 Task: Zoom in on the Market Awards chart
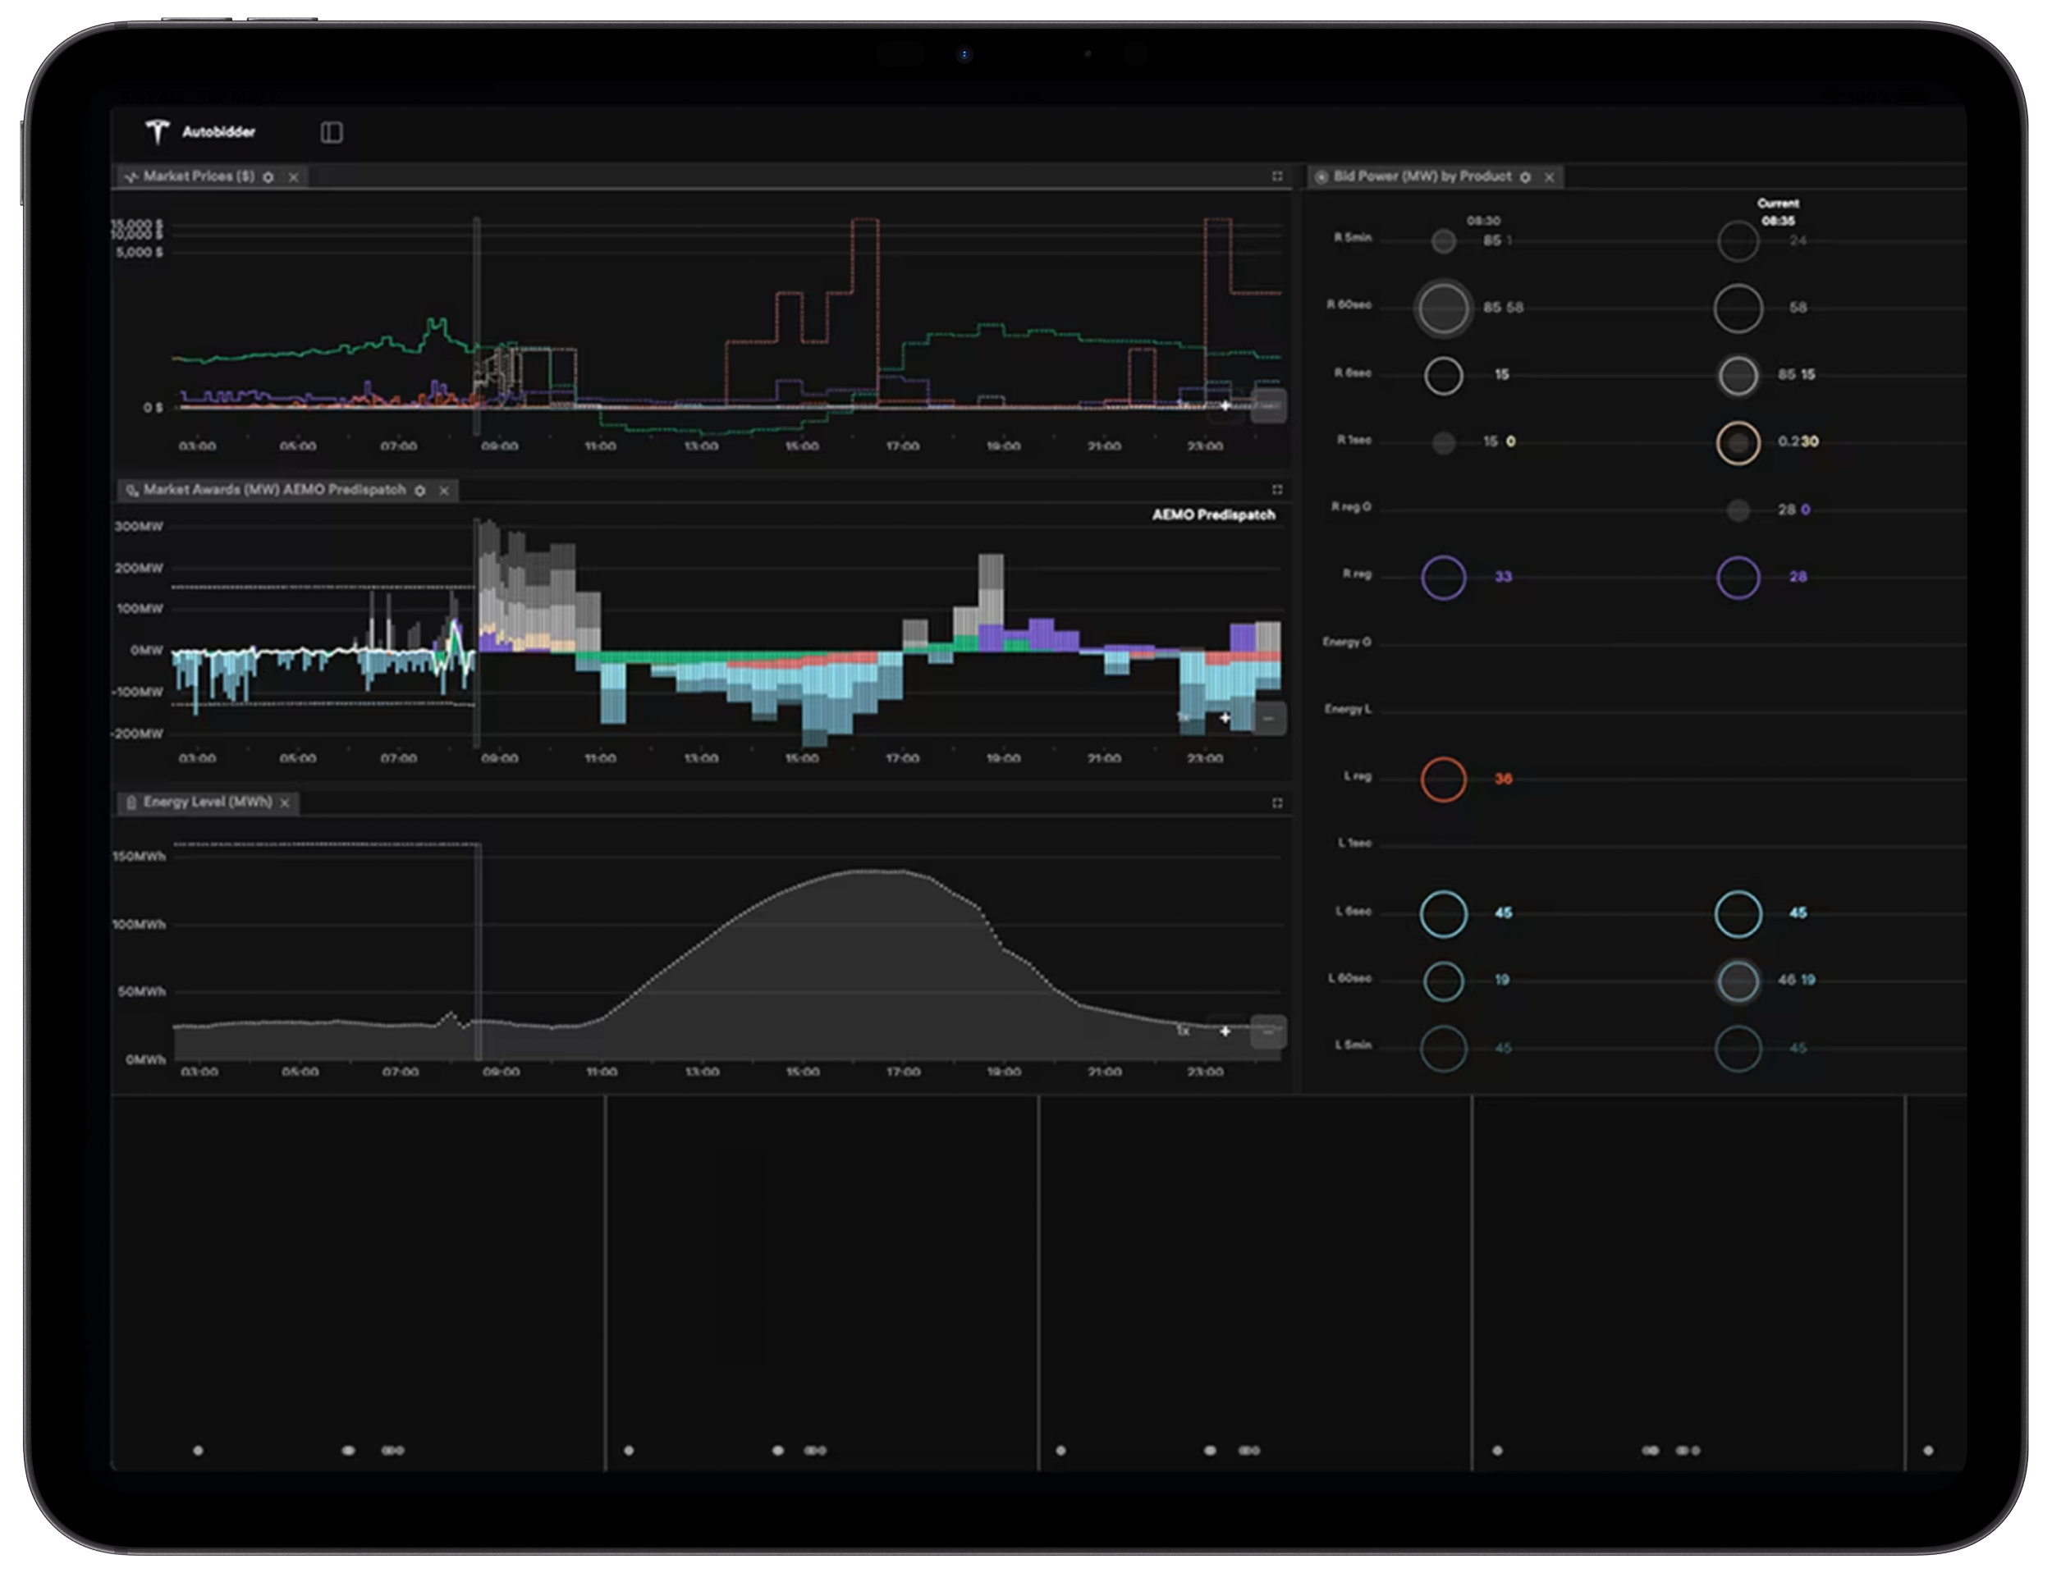coord(1225,718)
